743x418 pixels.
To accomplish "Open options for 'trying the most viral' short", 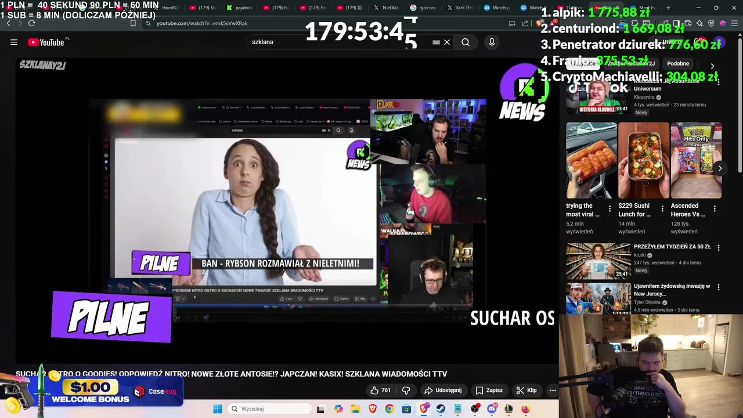I will [609, 209].
